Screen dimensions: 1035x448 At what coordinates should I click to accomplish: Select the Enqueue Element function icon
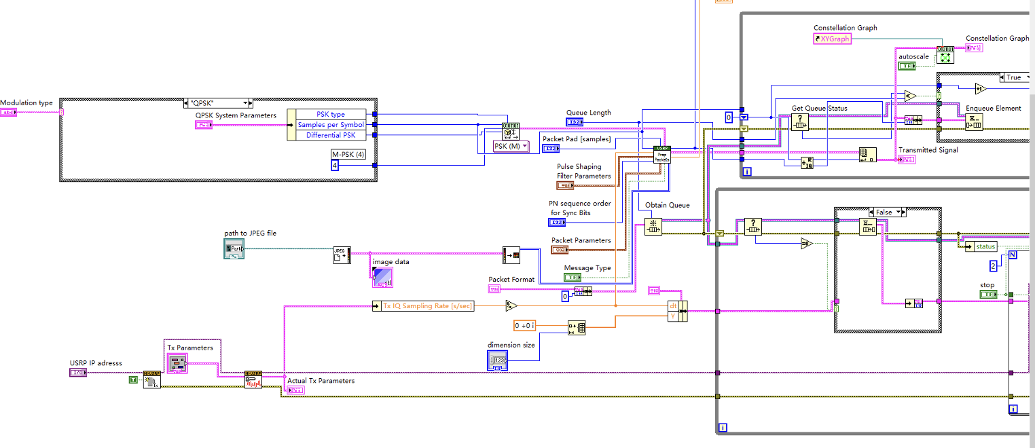click(x=974, y=122)
